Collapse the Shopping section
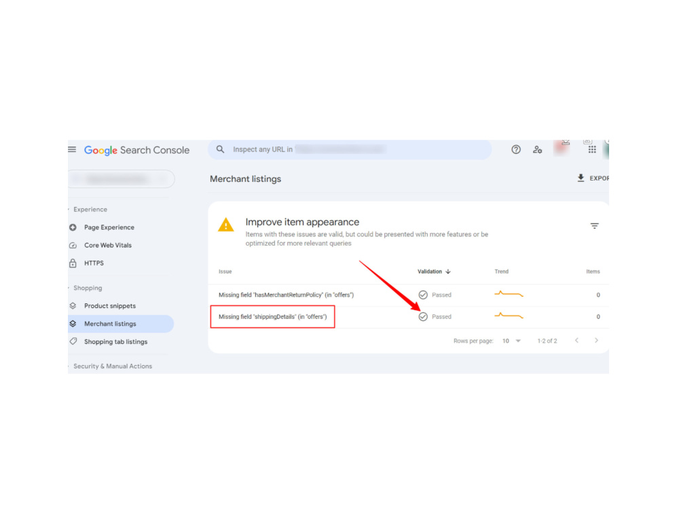The image size is (679, 509). pyautogui.click(x=88, y=288)
